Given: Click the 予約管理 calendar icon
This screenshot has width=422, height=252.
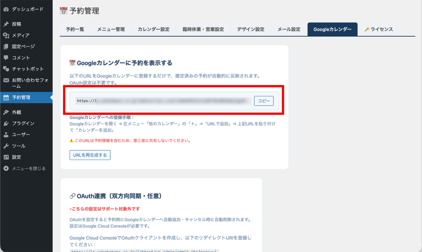Looking at the screenshot, I should [6, 98].
